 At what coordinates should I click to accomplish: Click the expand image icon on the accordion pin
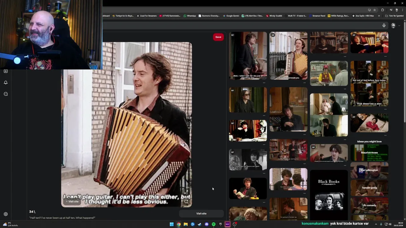tap(186, 192)
